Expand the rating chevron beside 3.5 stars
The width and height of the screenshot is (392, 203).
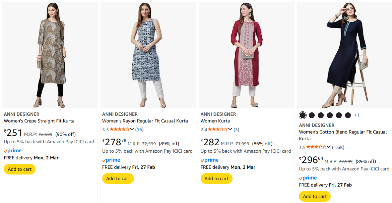[x=329, y=147]
